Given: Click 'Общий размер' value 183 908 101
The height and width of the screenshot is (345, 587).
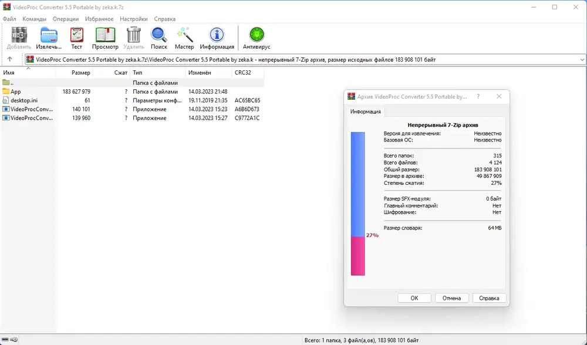Looking at the screenshot, I should point(488,170).
